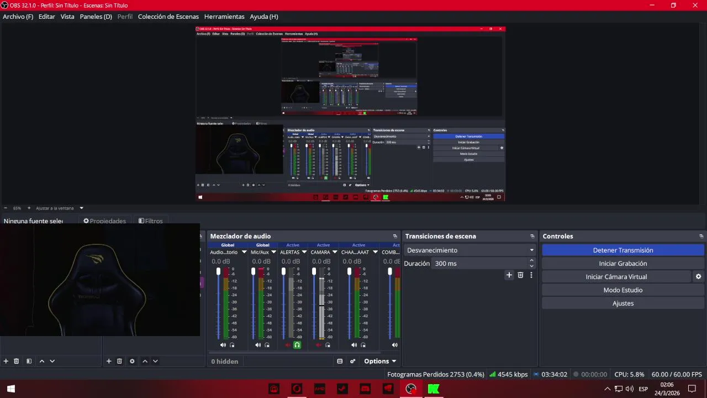Float the Controles dock
Image resolution: width=707 pixels, height=398 pixels.
coord(701,236)
